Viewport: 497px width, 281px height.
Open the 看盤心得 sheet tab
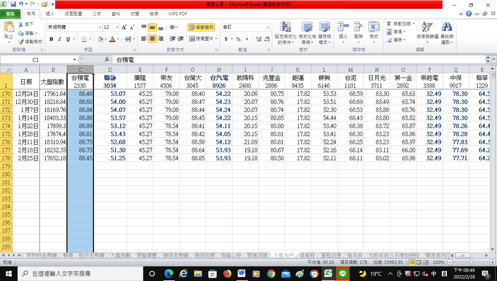pyautogui.click(x=231, y=255)
